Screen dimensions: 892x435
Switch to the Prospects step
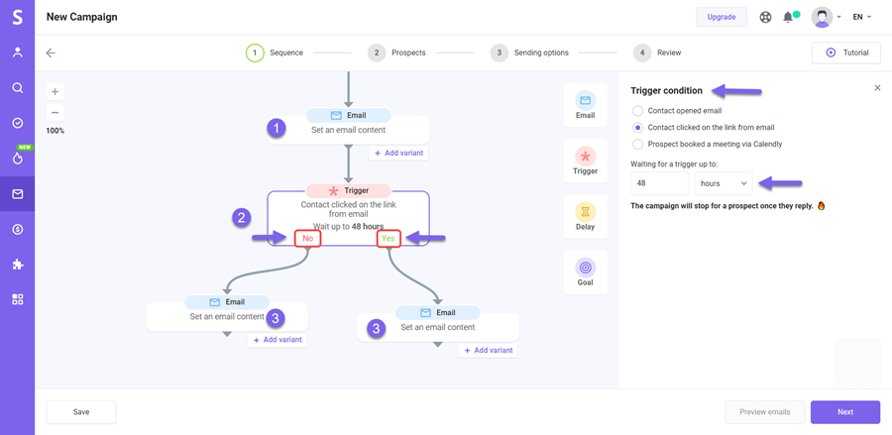point(396,53)
